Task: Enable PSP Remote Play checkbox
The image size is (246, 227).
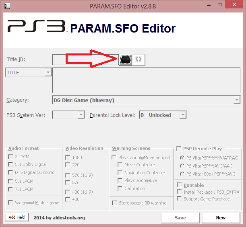Action: click(x=179, y=149)
